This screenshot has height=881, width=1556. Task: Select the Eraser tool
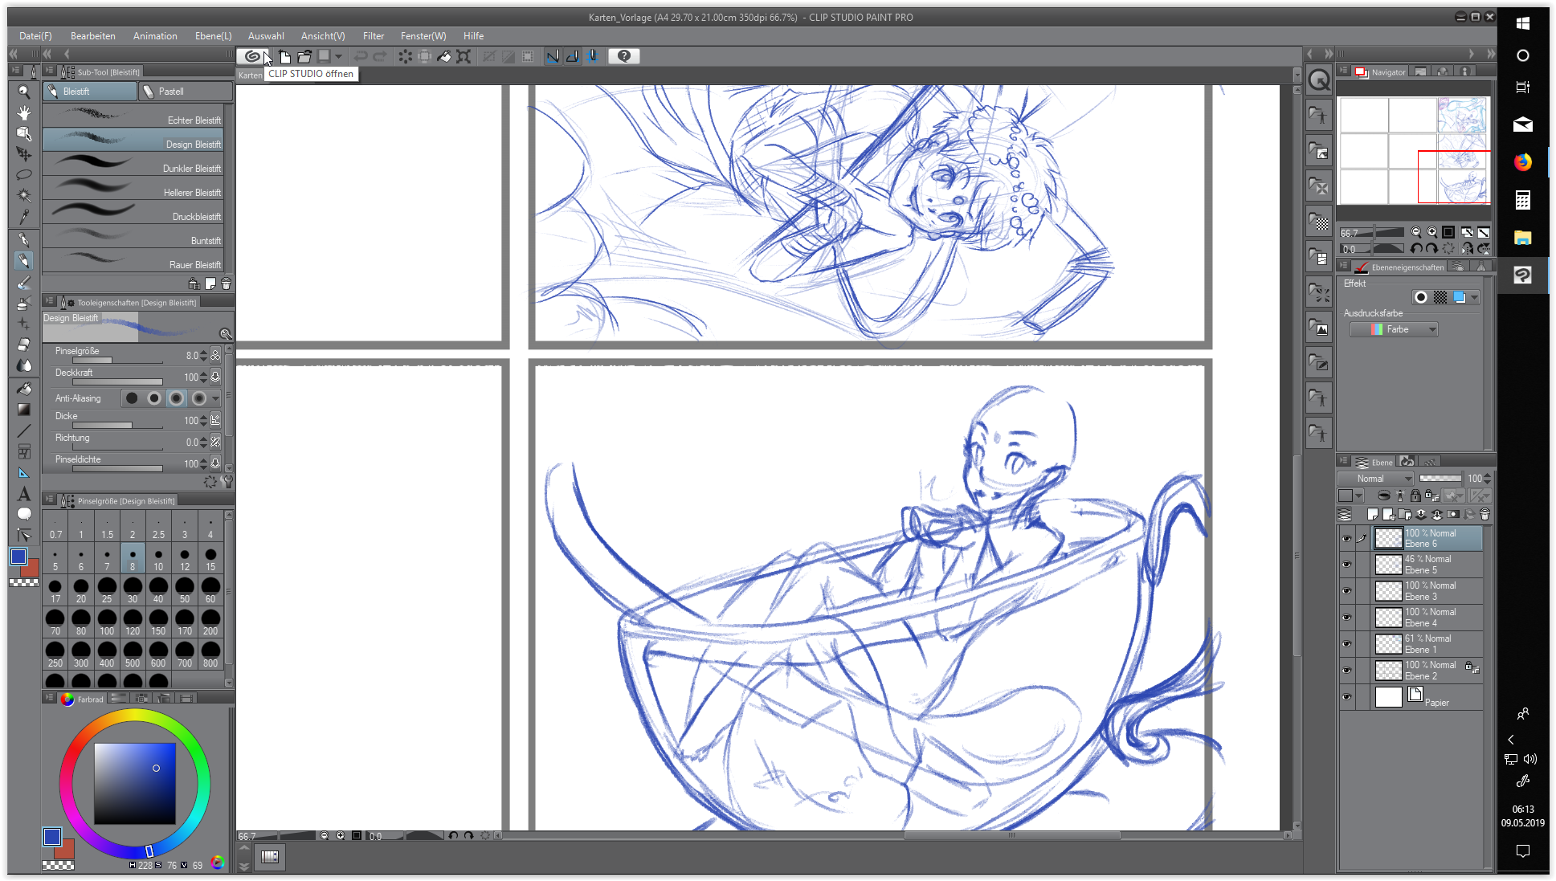[x=24, y=344]
